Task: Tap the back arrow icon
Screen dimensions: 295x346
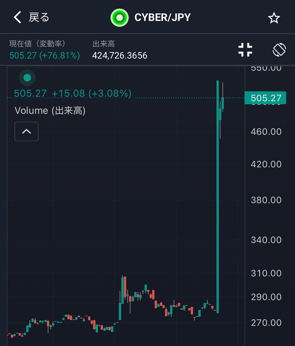Action: click(17, 18)
